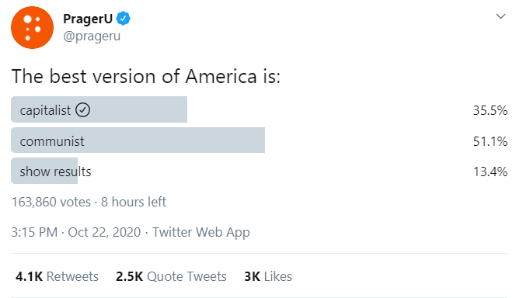Viewport: 516px width, 298px height.
Task: Click the Twitter Web App source link
Action: point(201,232)
